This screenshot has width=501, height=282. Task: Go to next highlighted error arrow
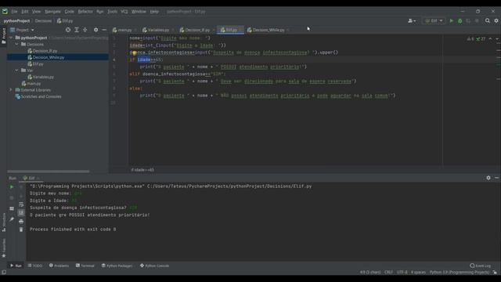click(497, 38)
